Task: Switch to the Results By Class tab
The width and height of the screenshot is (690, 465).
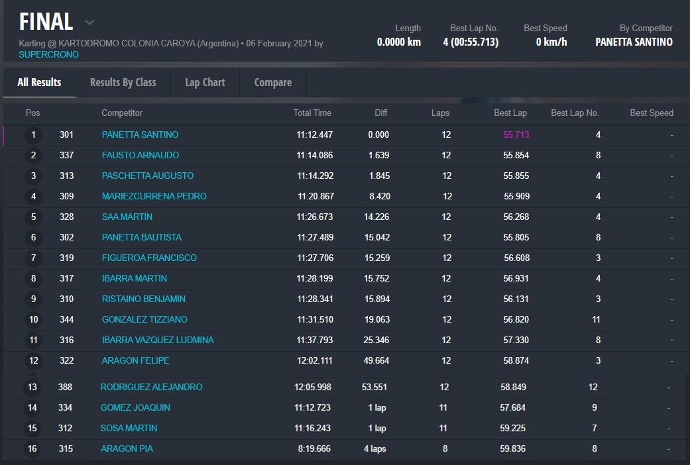Action: point(123,82)
